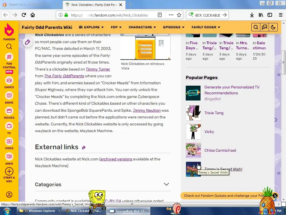Show site information icon in address bar
286x215 pixels.
tap(61, 15)
